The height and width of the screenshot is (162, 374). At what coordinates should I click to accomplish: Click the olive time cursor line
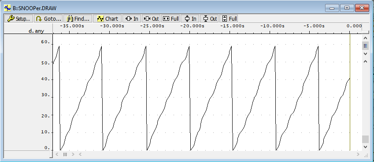(350, 92)
